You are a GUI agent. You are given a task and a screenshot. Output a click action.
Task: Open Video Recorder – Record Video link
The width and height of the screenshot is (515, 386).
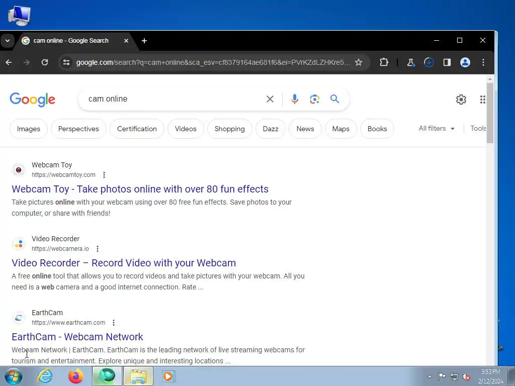point(124,263)
